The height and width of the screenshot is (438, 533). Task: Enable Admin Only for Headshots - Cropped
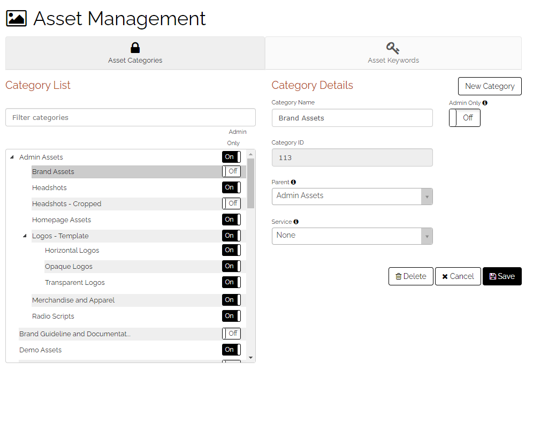[x=231, y=203]
